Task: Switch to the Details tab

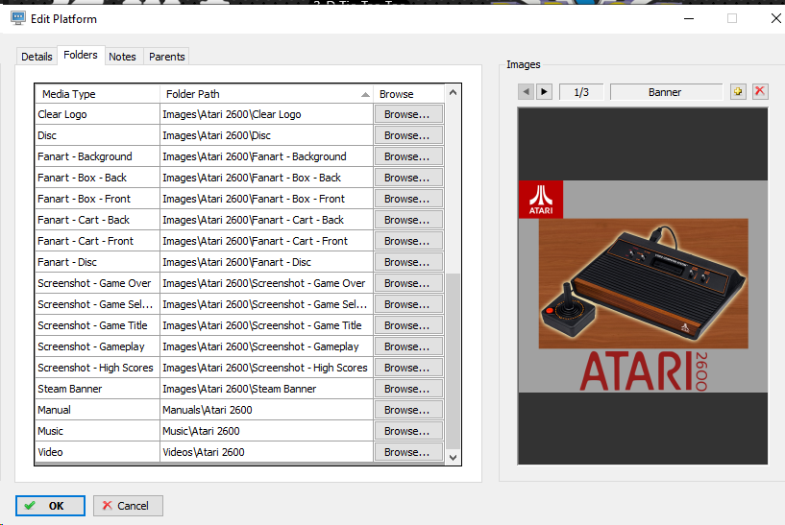Action: [37, 57]
